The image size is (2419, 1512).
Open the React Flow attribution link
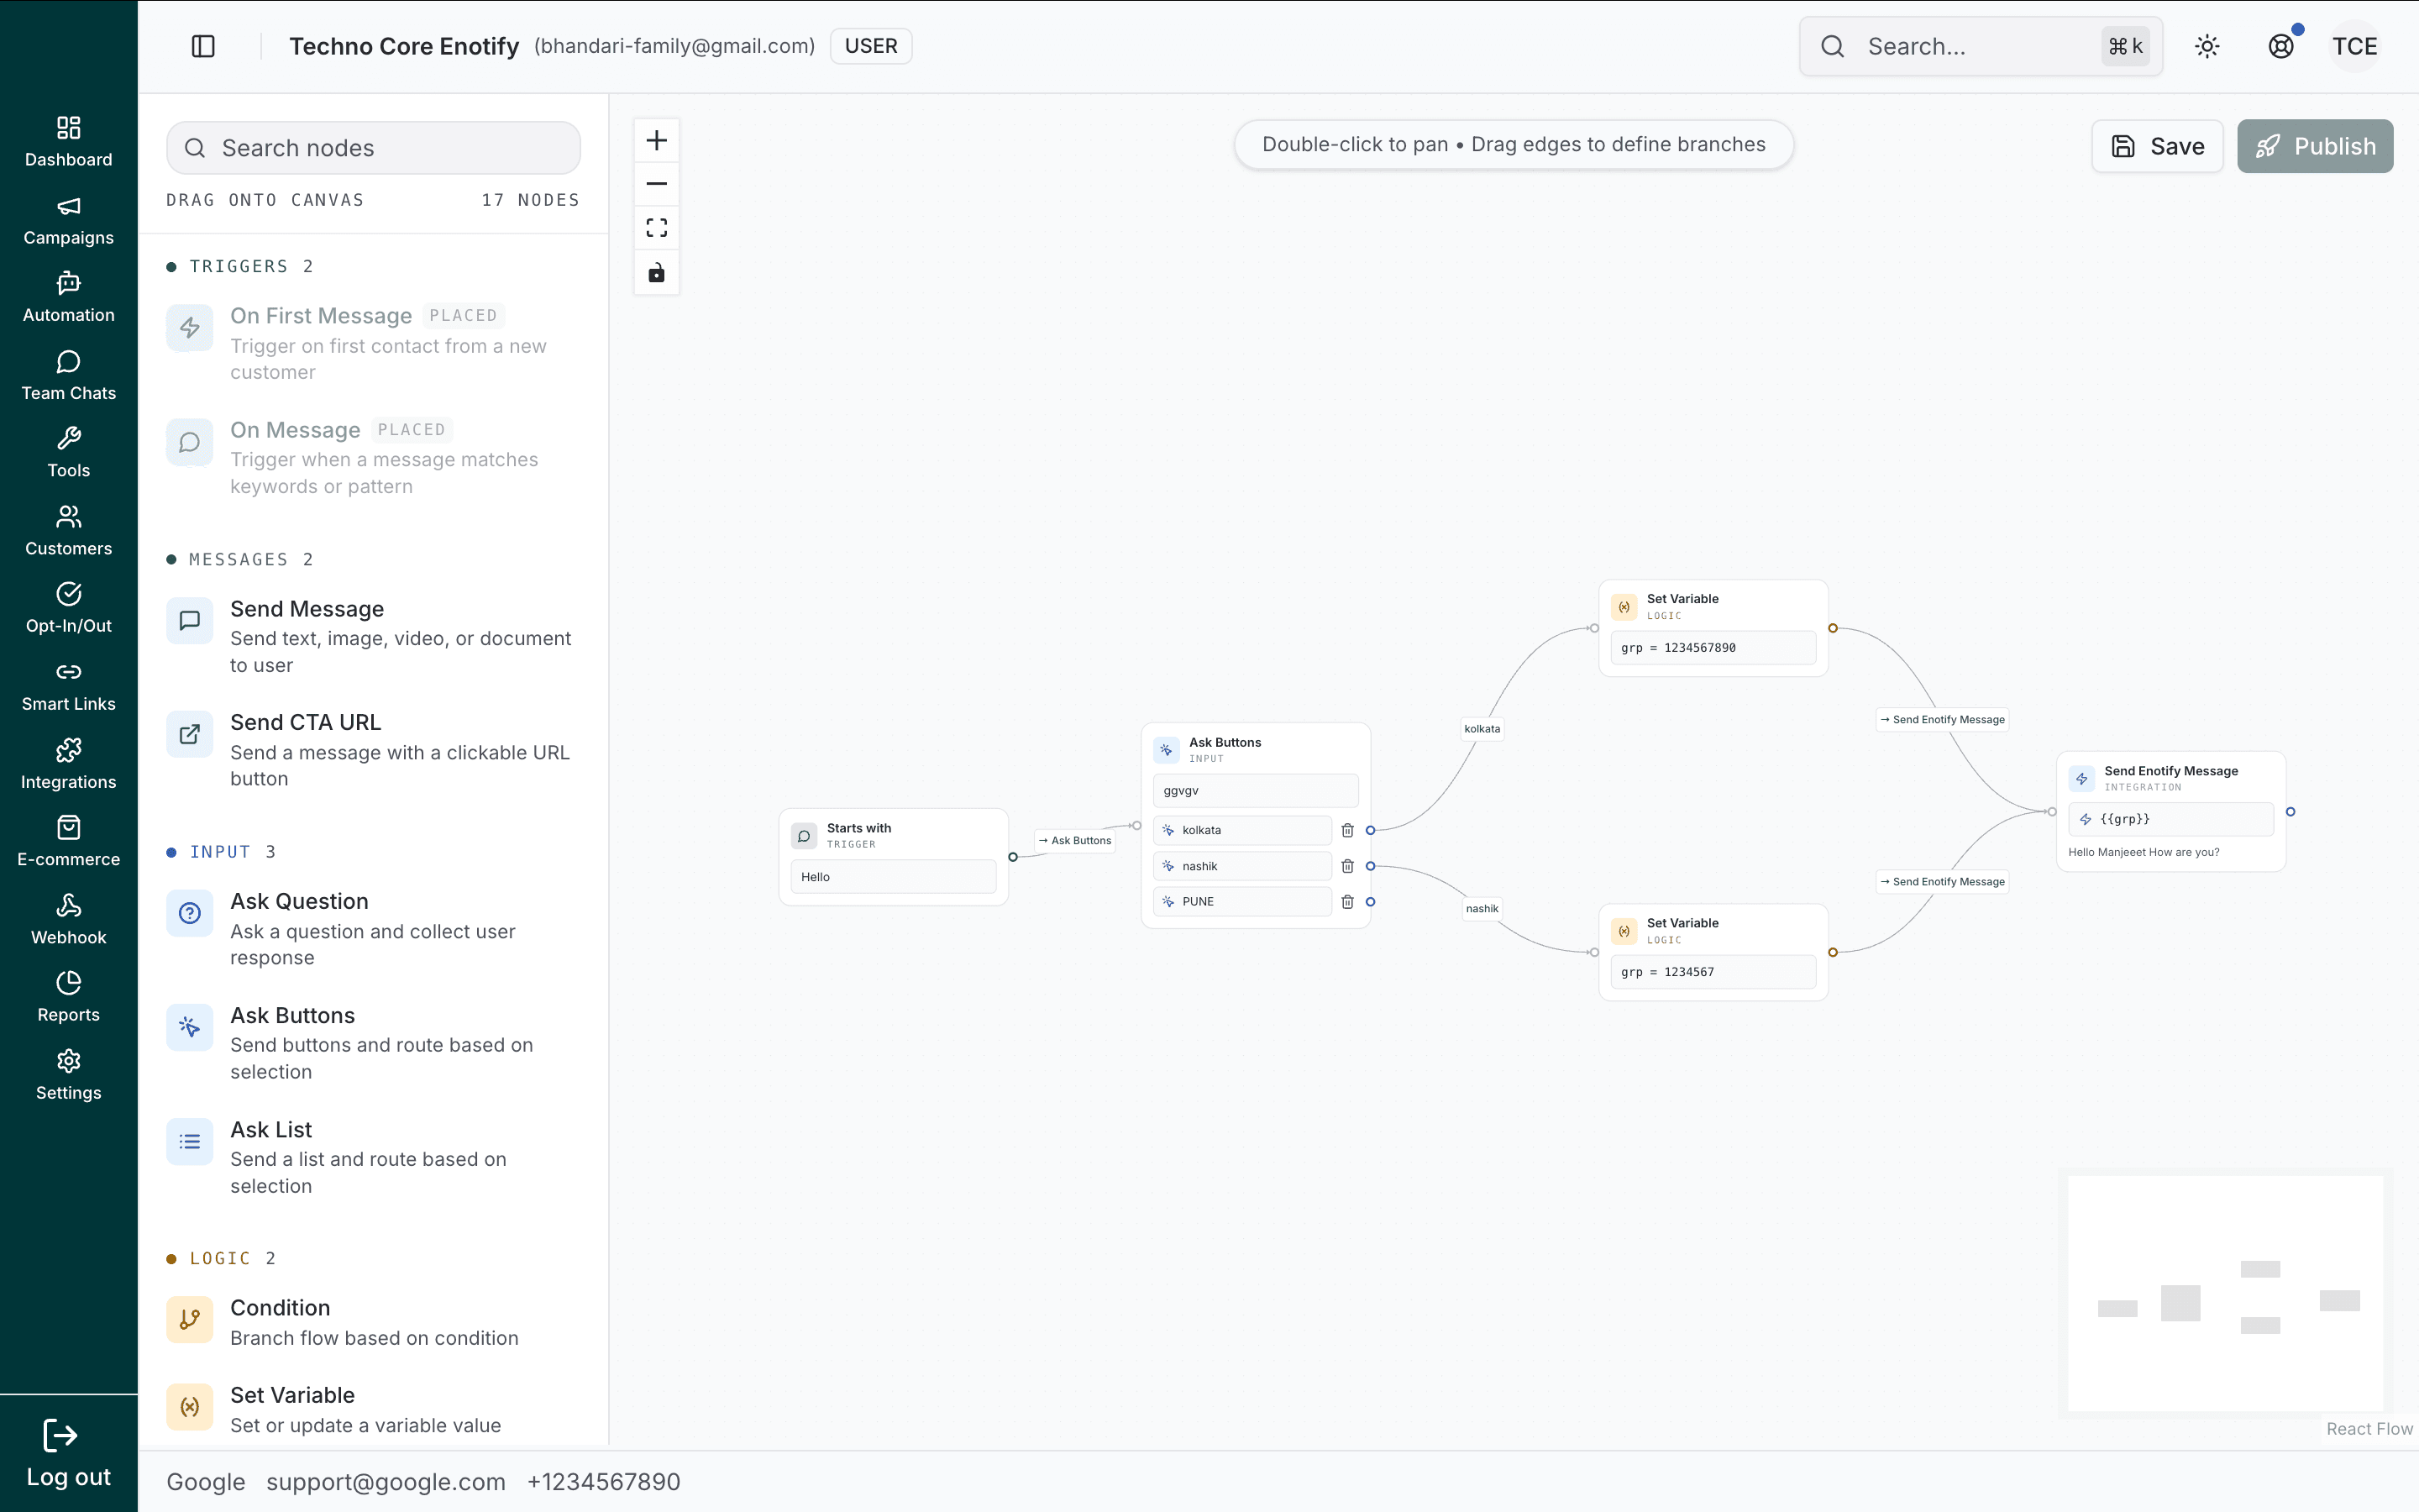tap(2369, 1429)
